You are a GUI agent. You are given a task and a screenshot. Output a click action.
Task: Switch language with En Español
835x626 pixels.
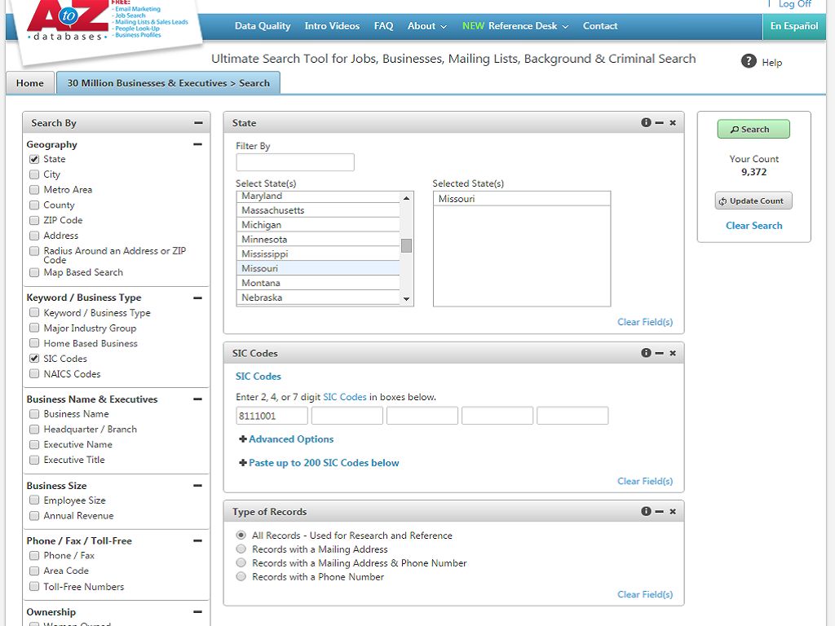pos(794,26)
